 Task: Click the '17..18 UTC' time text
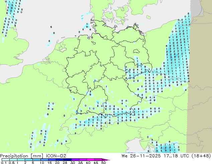tap(176, 156)
